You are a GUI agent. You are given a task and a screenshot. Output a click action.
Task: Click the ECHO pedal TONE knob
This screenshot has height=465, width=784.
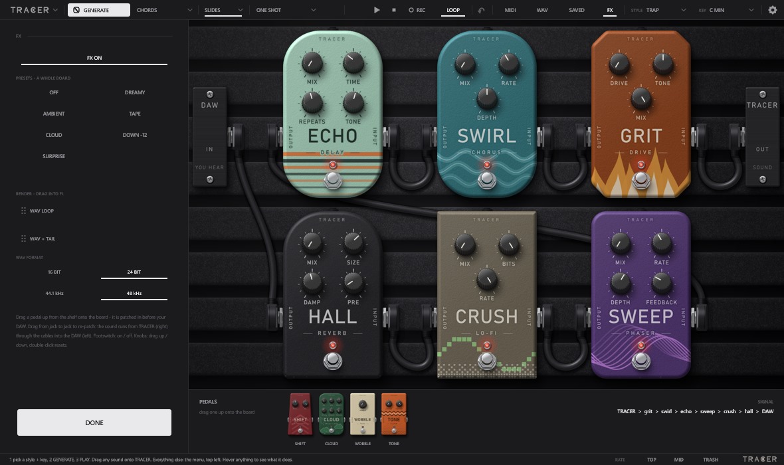[353, 102]
